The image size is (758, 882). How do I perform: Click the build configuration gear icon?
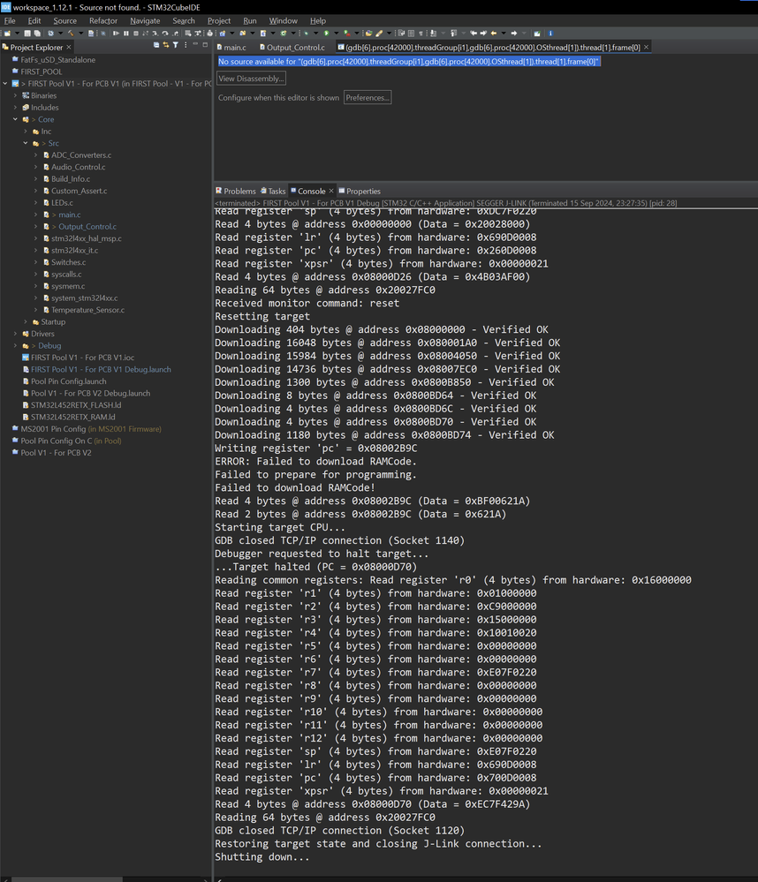(x=50, y=34)
